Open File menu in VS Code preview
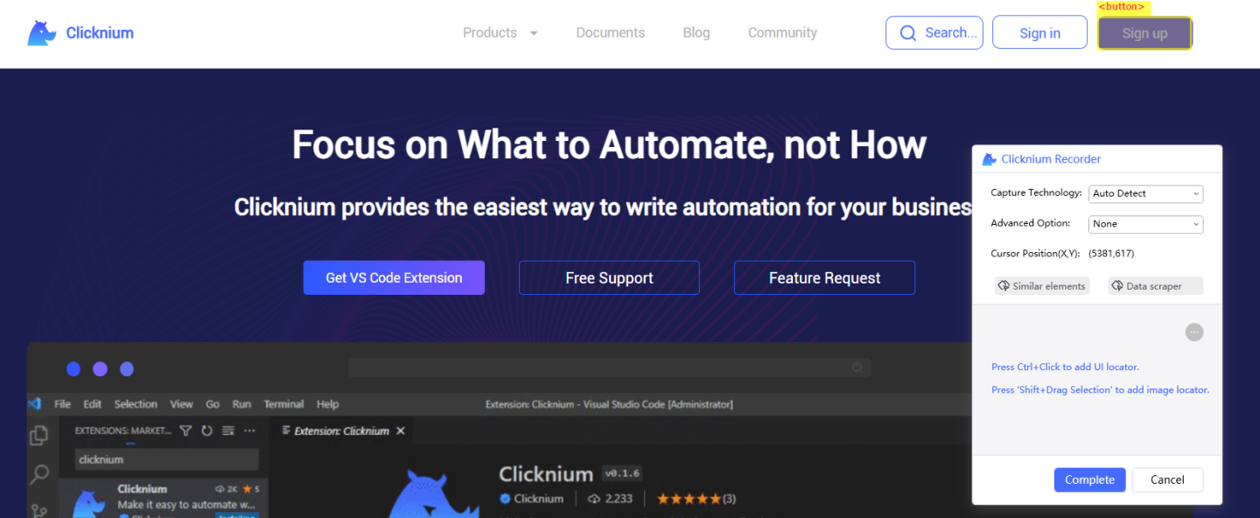This screenshot has height=518, width=1260. (x=63, y=404)
